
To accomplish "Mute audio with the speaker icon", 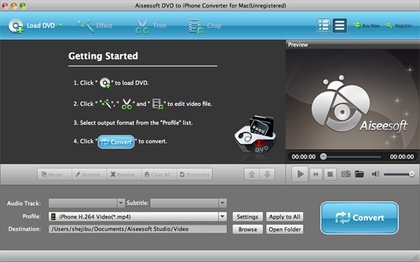I will [x=375, y=174].
